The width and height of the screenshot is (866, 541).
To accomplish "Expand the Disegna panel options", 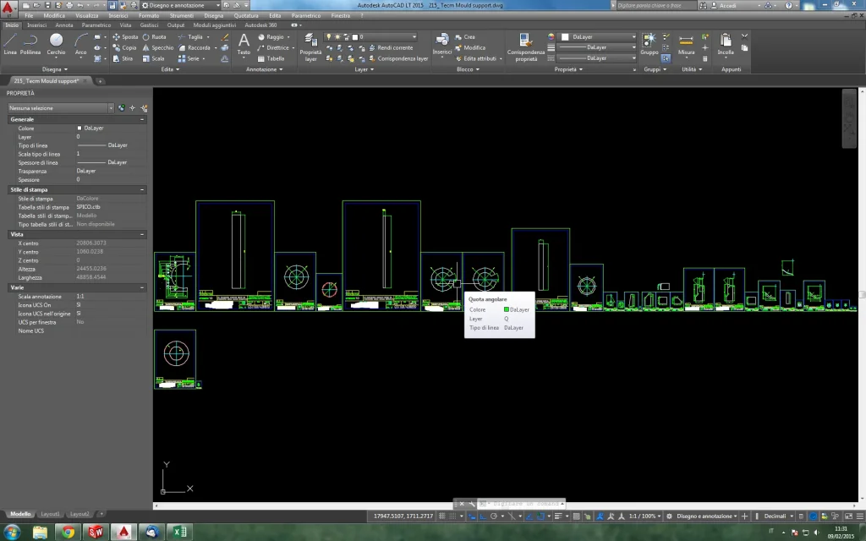I will tap(55, 69).
